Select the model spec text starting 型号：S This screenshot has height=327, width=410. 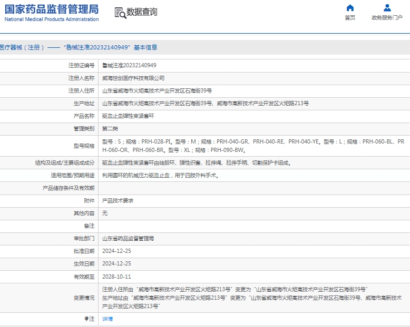tap(253, 146)
